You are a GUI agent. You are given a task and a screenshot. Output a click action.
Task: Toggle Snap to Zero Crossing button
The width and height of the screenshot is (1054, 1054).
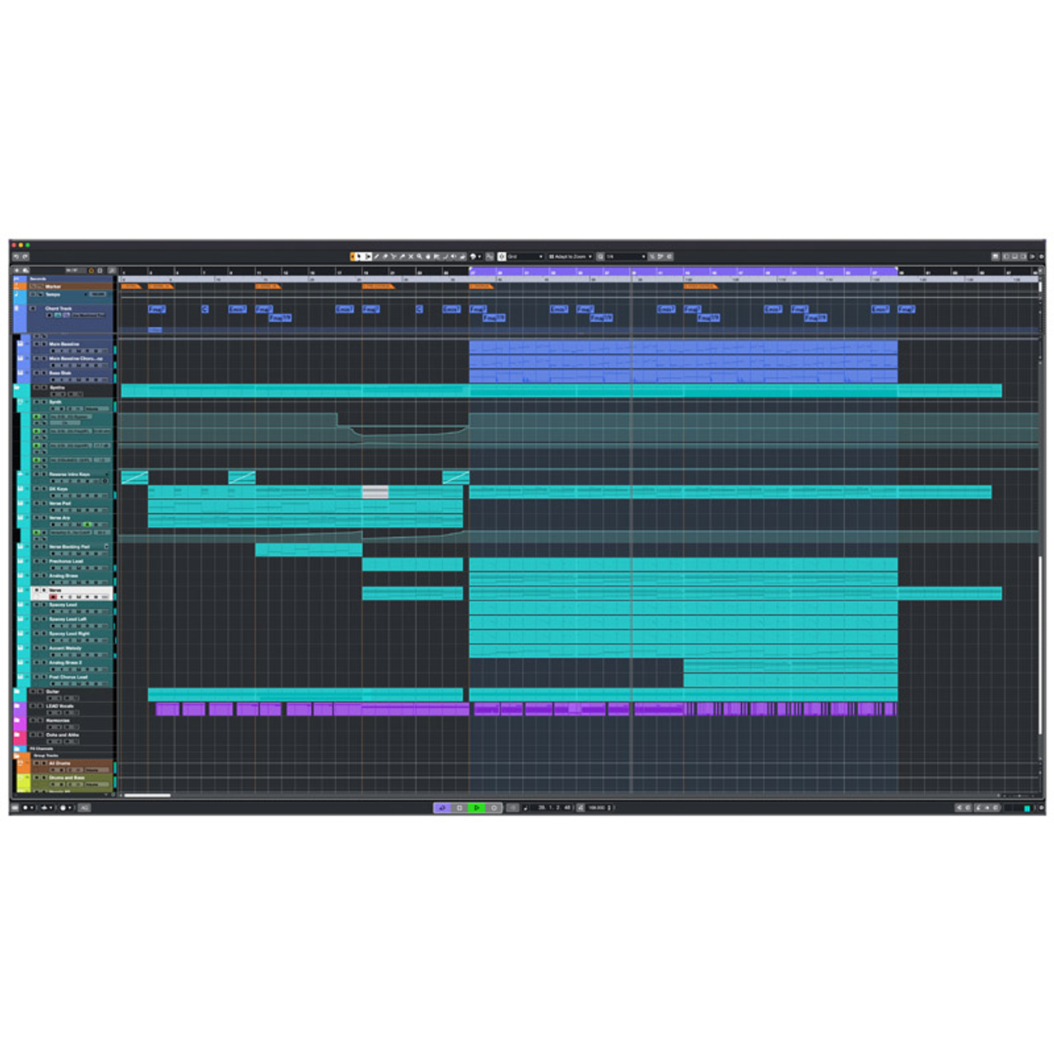(x=489, y=256)
